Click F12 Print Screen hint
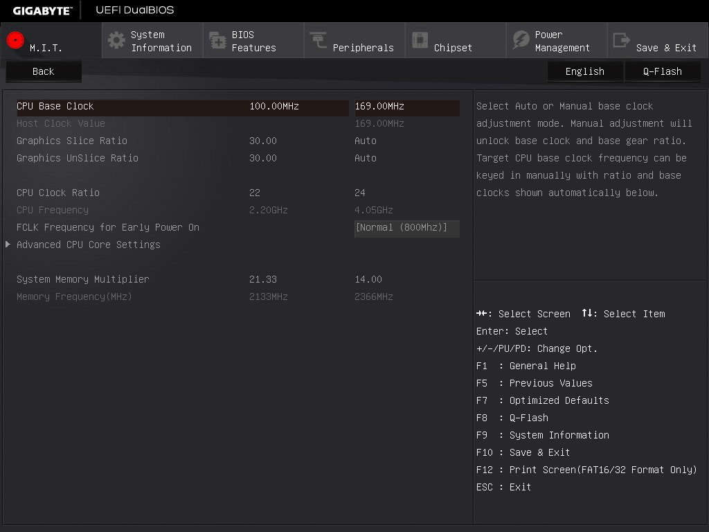Screen dimensions: 709x532 point(586,470)
